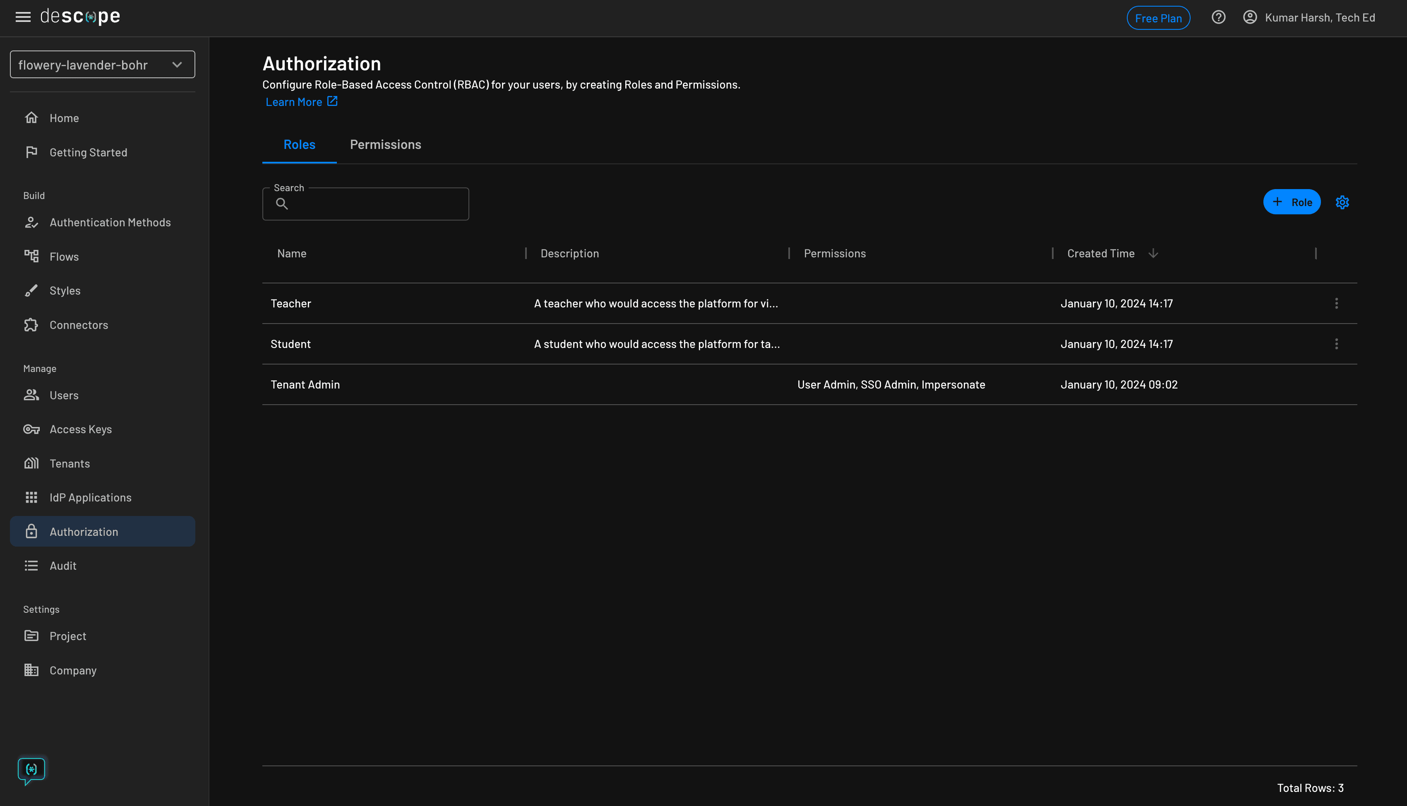1407x806 pixels.
Task: Open the user profile account icon
Action: tap(1250, 18)
